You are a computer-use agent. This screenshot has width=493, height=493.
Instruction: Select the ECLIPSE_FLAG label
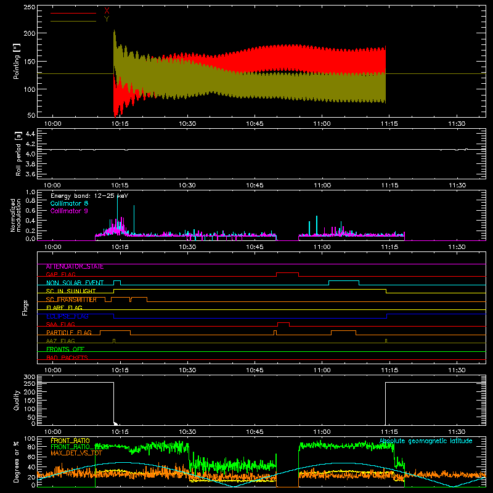tap(67, 316)
